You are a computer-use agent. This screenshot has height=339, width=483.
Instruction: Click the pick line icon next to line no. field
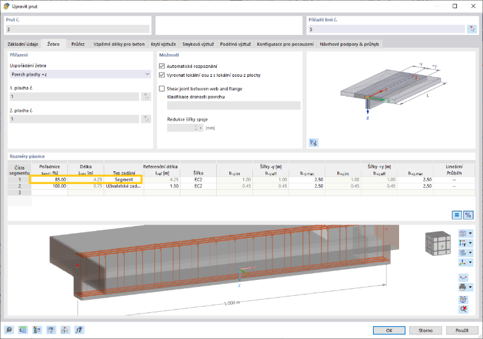(x=472, y=29)
